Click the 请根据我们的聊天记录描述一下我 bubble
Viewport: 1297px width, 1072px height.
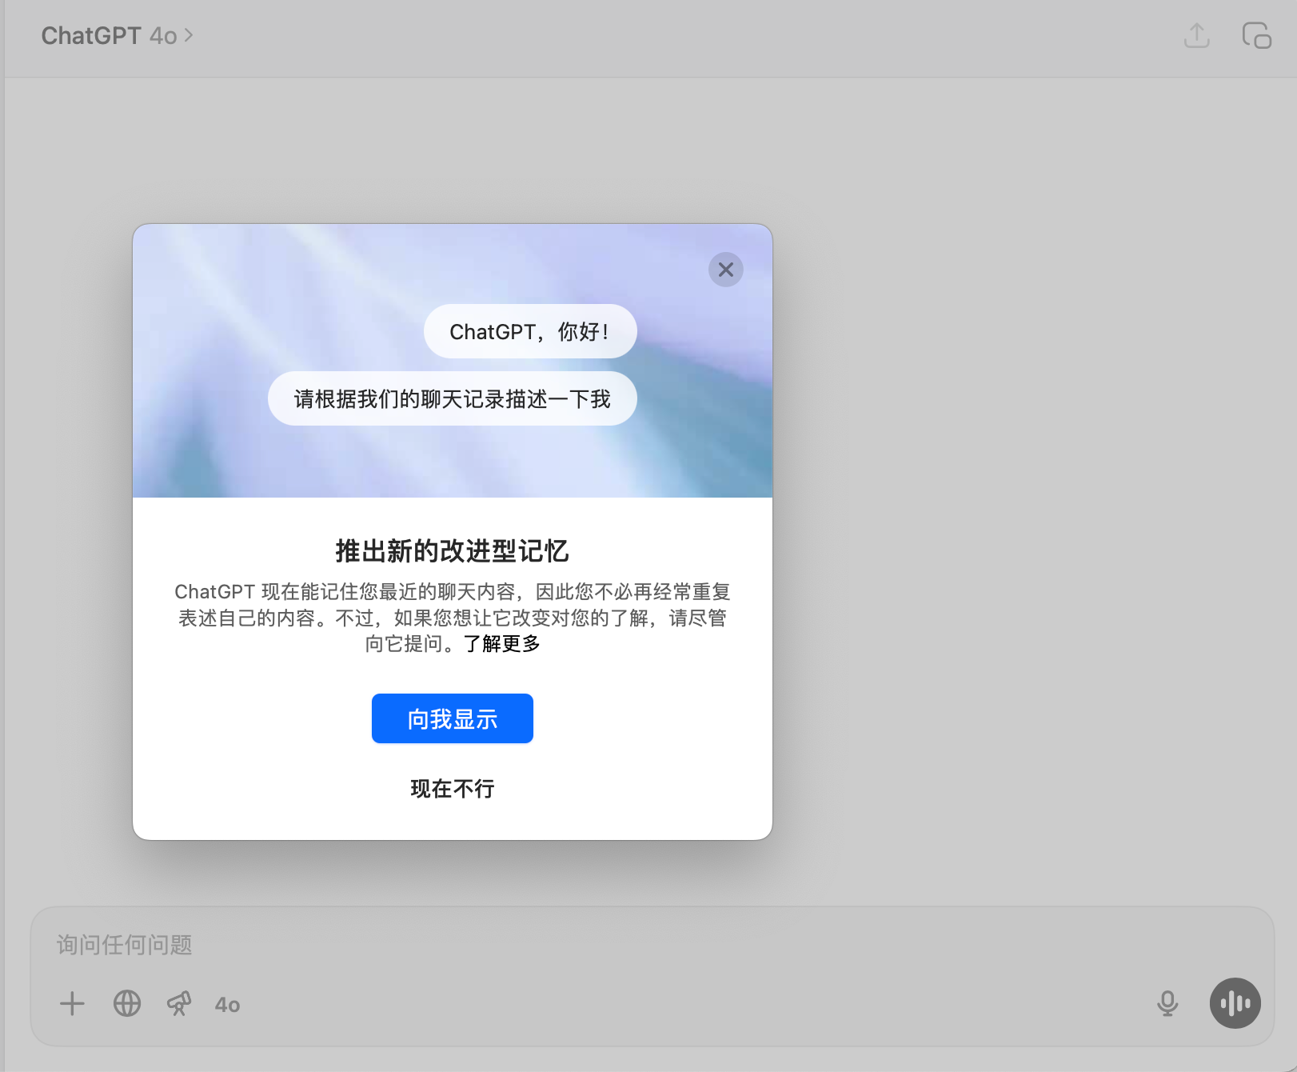453,398
